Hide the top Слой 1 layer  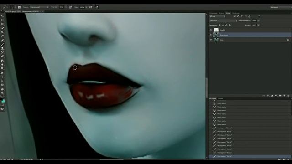(211, 30)
